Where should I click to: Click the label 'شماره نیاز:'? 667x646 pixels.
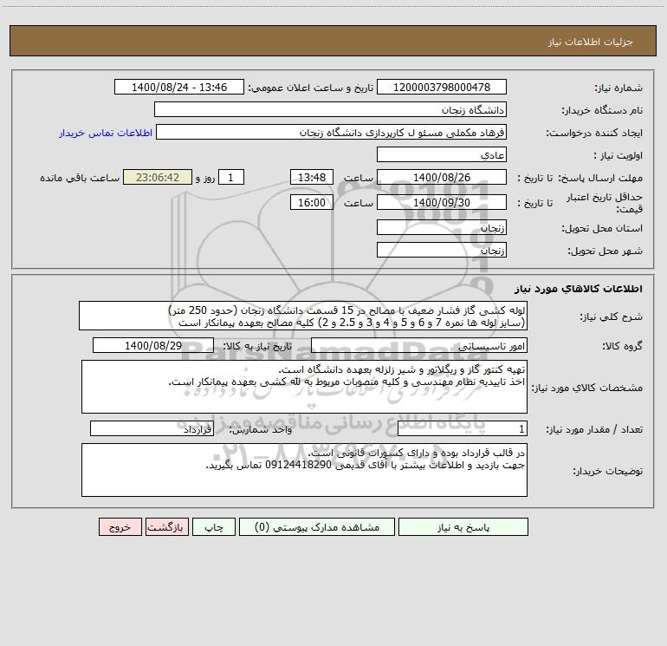(x=618, y=88)
